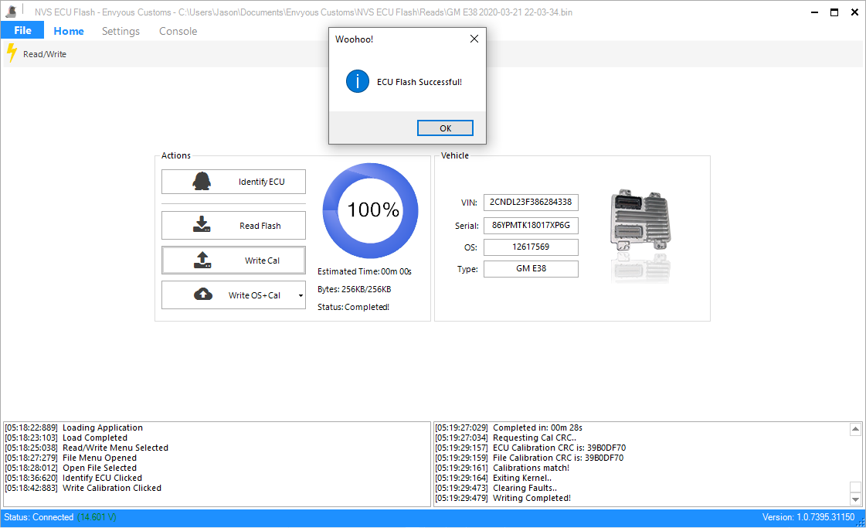866x528 pixels.
Task: Click the 'OS:' label
Action: click(470, 247)
